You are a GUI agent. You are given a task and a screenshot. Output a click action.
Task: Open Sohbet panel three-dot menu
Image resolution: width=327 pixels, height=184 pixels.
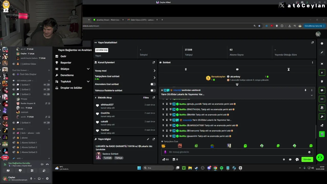click(x=312, y=62)
